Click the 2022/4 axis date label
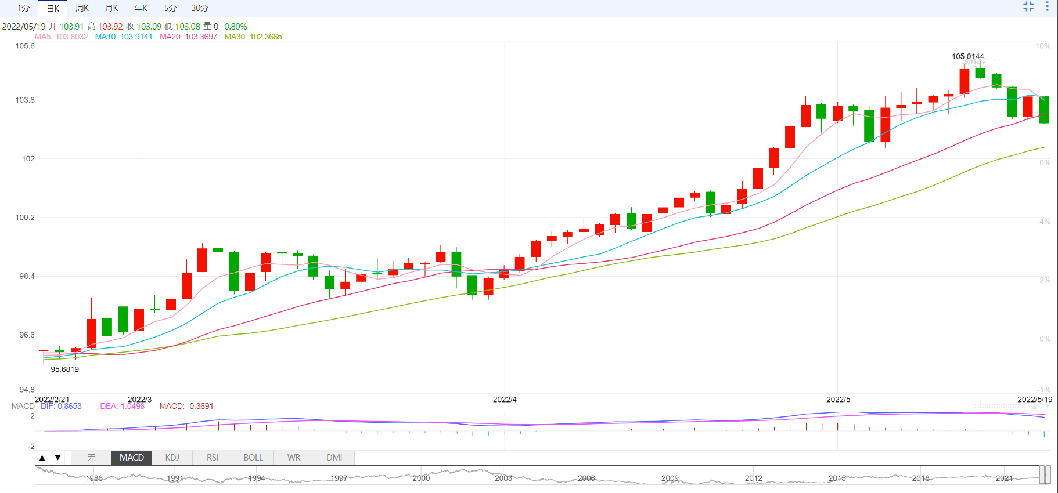The image size is (1058, 493). pos(505,399)
